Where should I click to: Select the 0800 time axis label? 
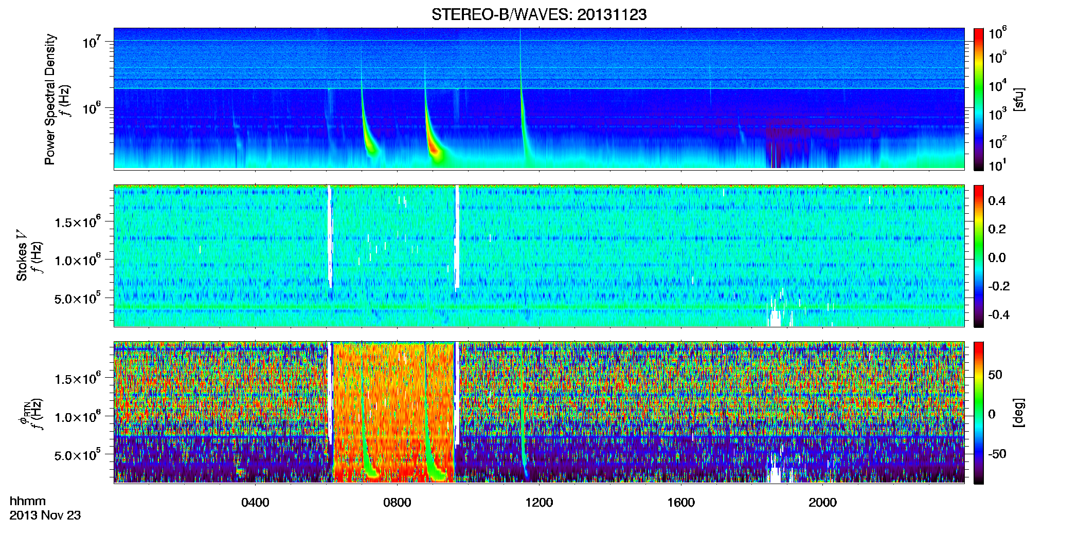(x=397, y=503)
